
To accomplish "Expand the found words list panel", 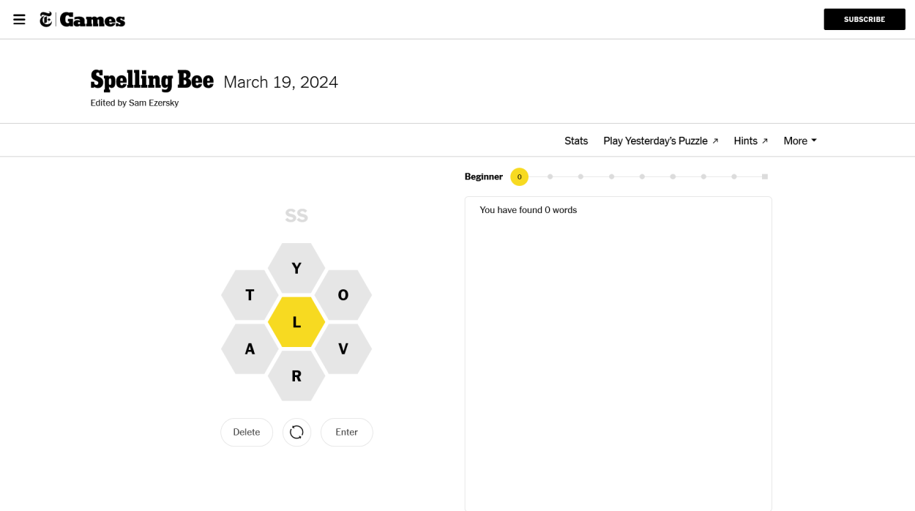I will (x=618, y=210).
